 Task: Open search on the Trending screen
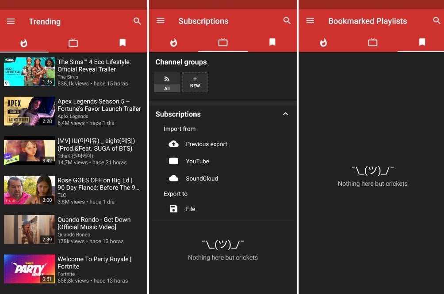tap(137, 21)
